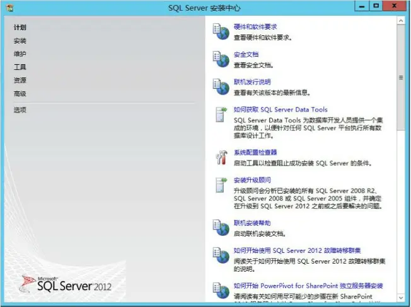Open 如何获取 SQL Server Data Tools link
This screenshot has height=307, width=411.
(281, 109)
